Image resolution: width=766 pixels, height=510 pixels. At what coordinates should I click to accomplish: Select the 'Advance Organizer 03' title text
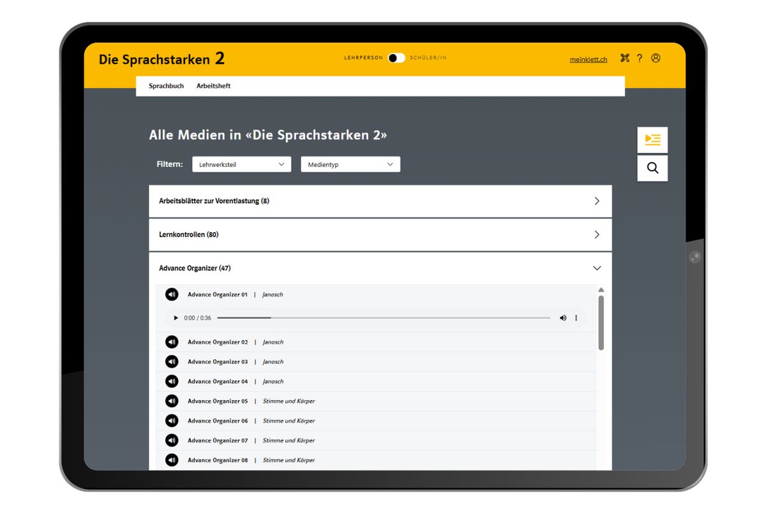(x=218, y=362)
